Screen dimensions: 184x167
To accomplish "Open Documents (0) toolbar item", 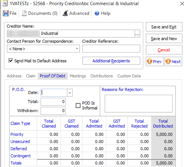I will [40, 14].
